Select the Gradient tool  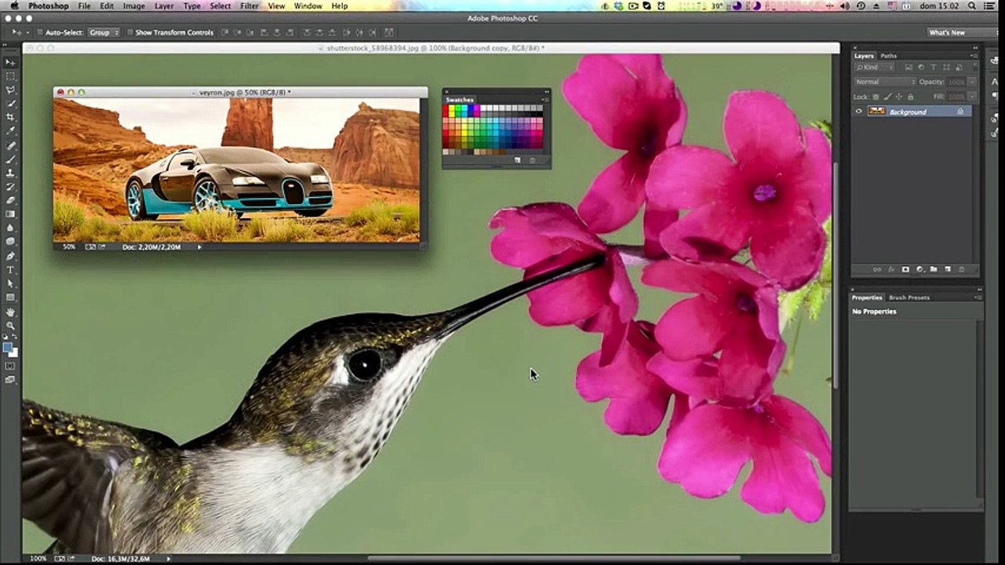[x=10, y=214]
